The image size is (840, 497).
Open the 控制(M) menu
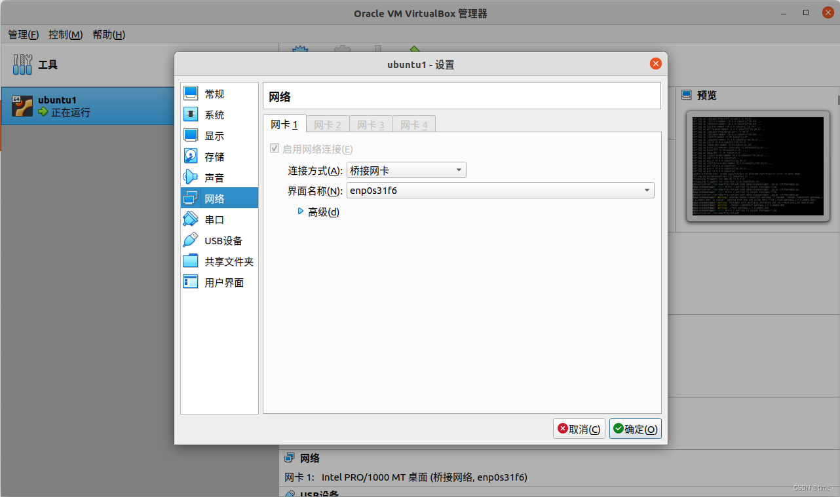[x=66, y=35]
